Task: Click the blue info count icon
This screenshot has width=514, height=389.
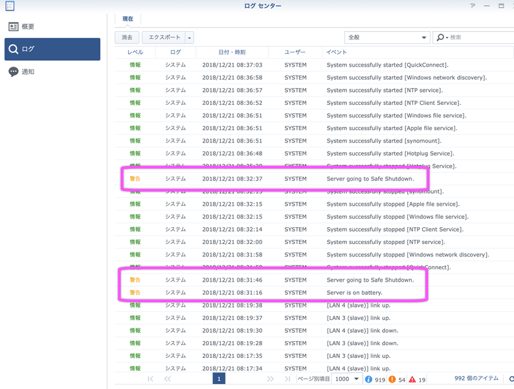Action: click(368, 379)
